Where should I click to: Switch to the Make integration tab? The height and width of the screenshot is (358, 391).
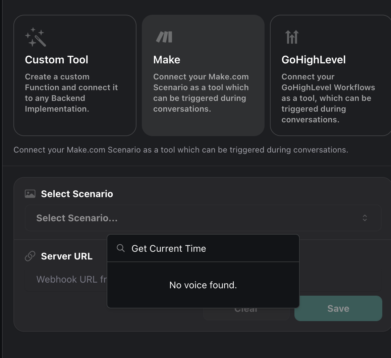(203, 75)
